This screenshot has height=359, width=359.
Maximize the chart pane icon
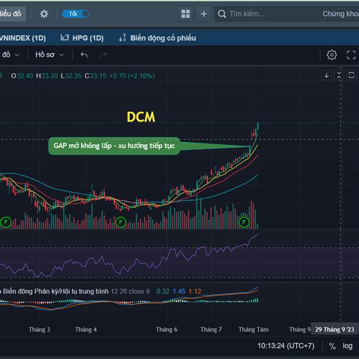pyautogui.click(x=351, y=75)
